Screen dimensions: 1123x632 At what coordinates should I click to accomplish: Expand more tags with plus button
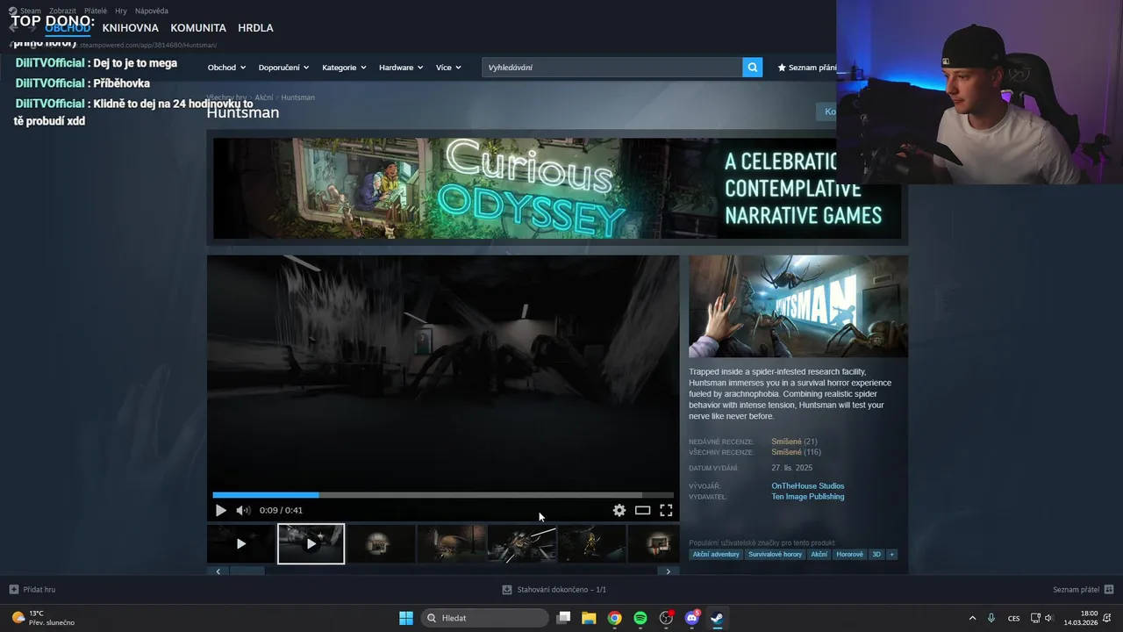[x=891, y=555]
